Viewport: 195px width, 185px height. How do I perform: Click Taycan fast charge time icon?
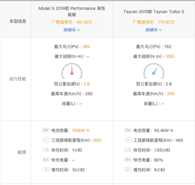pyautogui.click(x=128, y=150)
